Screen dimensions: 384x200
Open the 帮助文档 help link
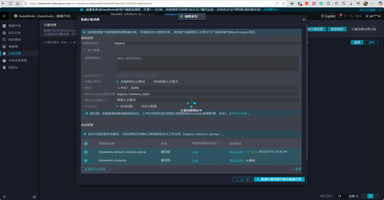tap(238, 113)
